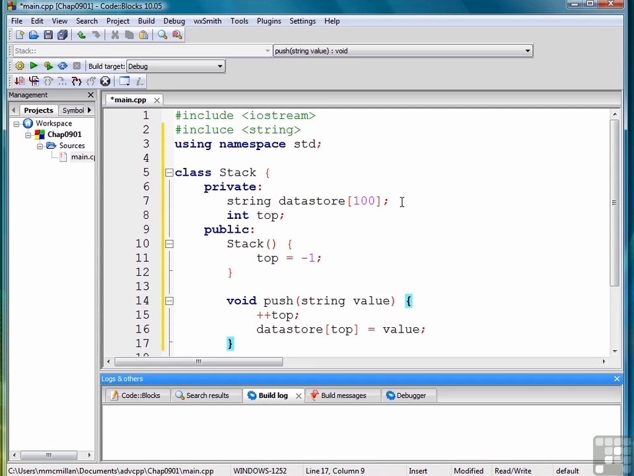Switch to Debugger log tab

pyautogui.click(x=409, y=395)
